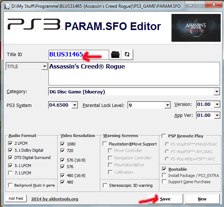Click the New button

202,199
